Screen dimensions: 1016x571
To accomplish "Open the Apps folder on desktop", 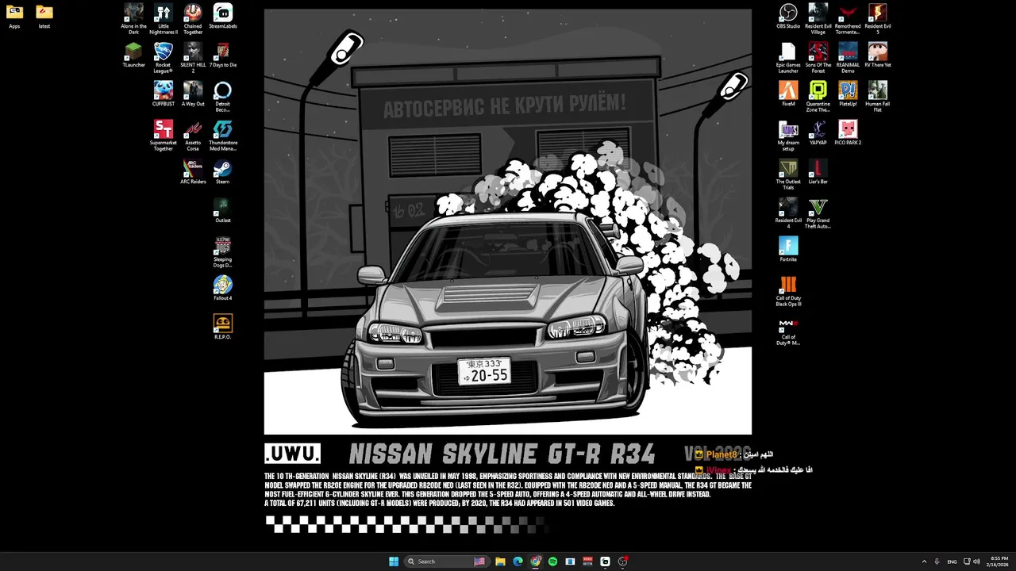I will (14, 17).
